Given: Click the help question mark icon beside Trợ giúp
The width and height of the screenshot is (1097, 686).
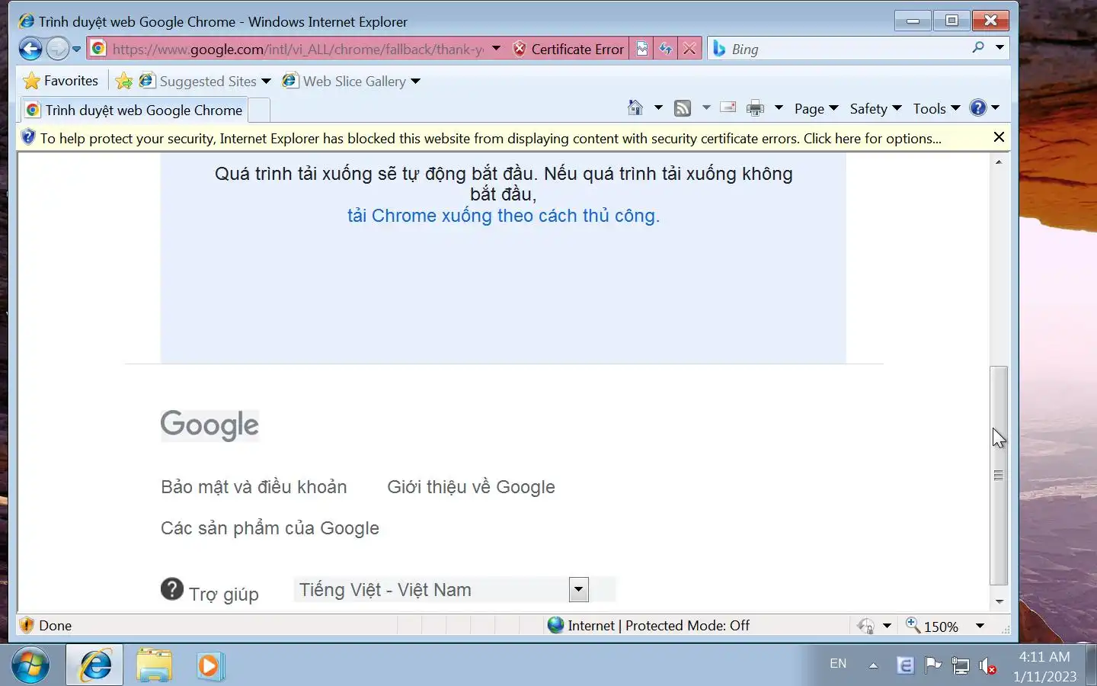Looking at the screenshot, I should [x=172, y=588].
